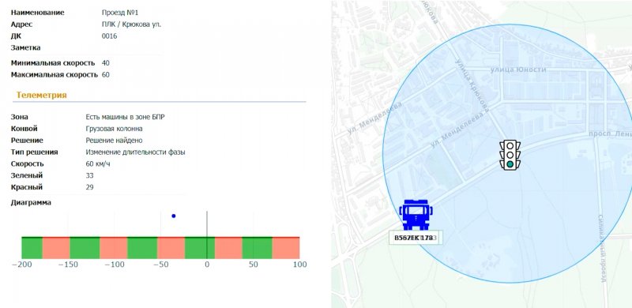Click the red segment near -50 tick
Screen dimensions: 632x308
(171, 248)
